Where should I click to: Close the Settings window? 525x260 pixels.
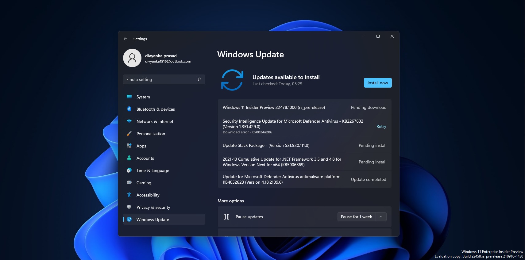tap(392, 36)
